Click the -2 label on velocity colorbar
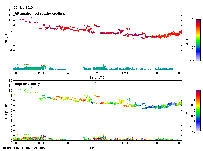Screen dimensions: 203x151 coord(193,131)
